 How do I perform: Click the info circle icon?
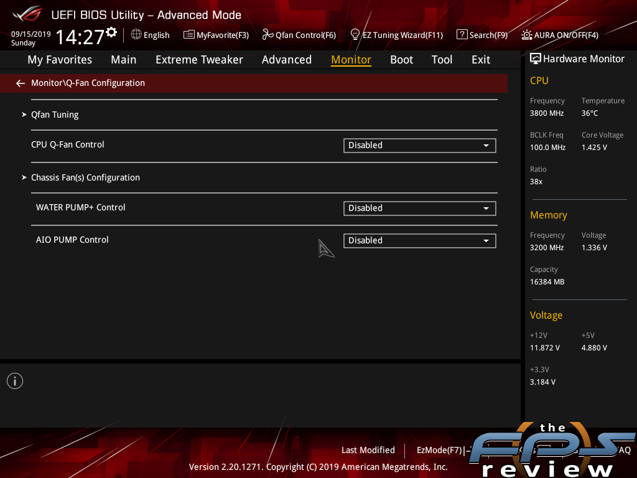pyautogui.click(x=15, y=381)
